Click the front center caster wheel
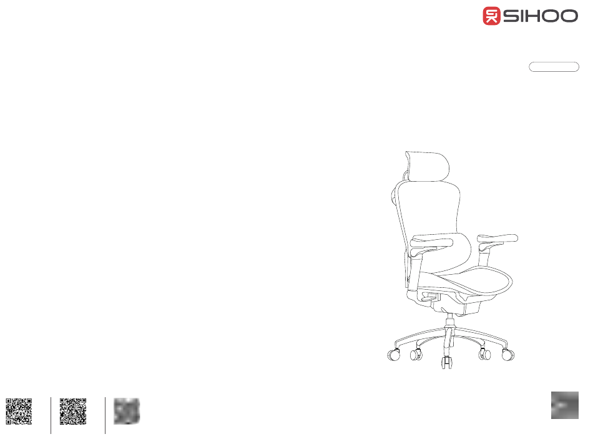 click(x=447, y=362)
